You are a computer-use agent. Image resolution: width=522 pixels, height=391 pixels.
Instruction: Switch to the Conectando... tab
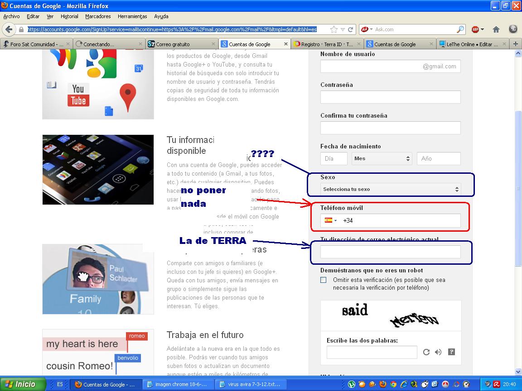(x=109, y=44)
